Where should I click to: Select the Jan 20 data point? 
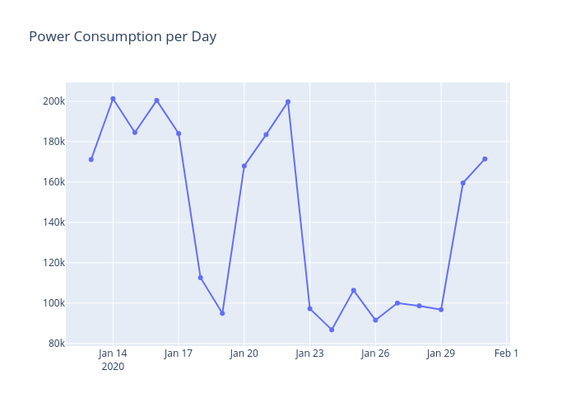click(x=244, y=166)
